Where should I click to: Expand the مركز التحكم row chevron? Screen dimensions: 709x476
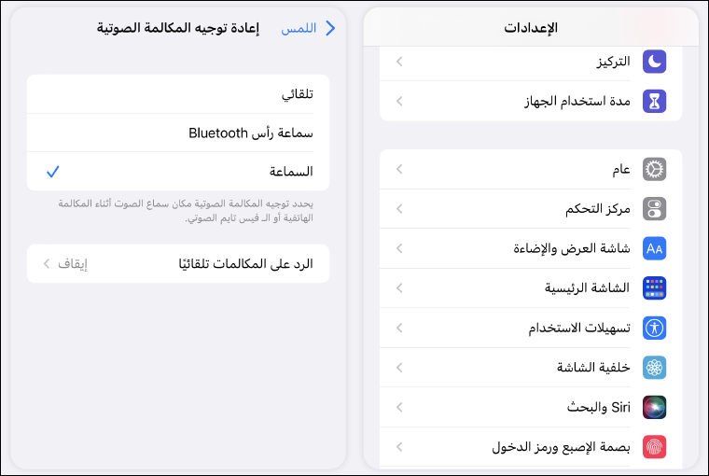(399, 209)
